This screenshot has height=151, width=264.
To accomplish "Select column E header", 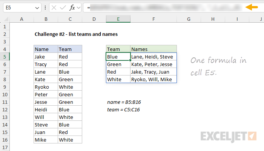I will [x=118, y=19].
